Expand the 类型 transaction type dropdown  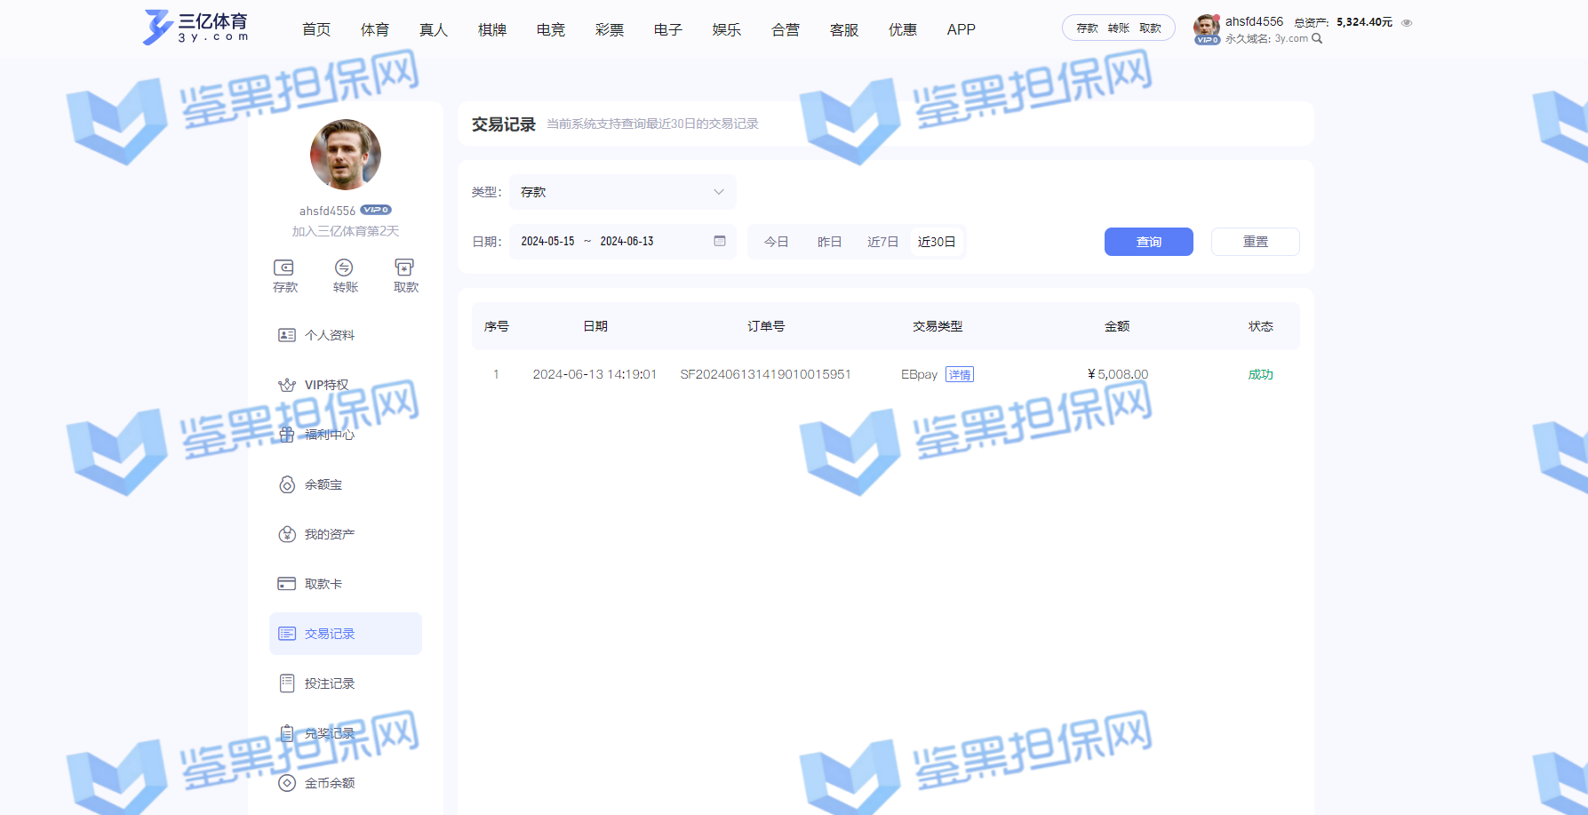[x=623, y=192]
